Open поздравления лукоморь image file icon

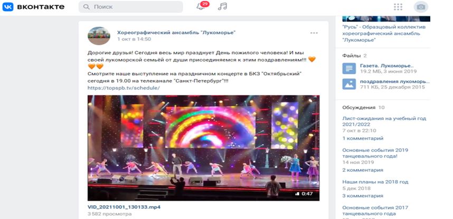pos(349,84)
